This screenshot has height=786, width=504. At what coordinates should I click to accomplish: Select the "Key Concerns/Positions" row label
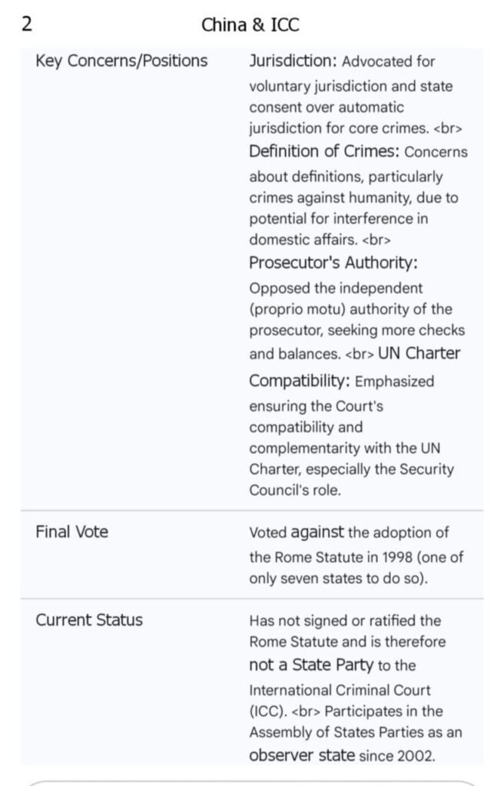[121, 61]
